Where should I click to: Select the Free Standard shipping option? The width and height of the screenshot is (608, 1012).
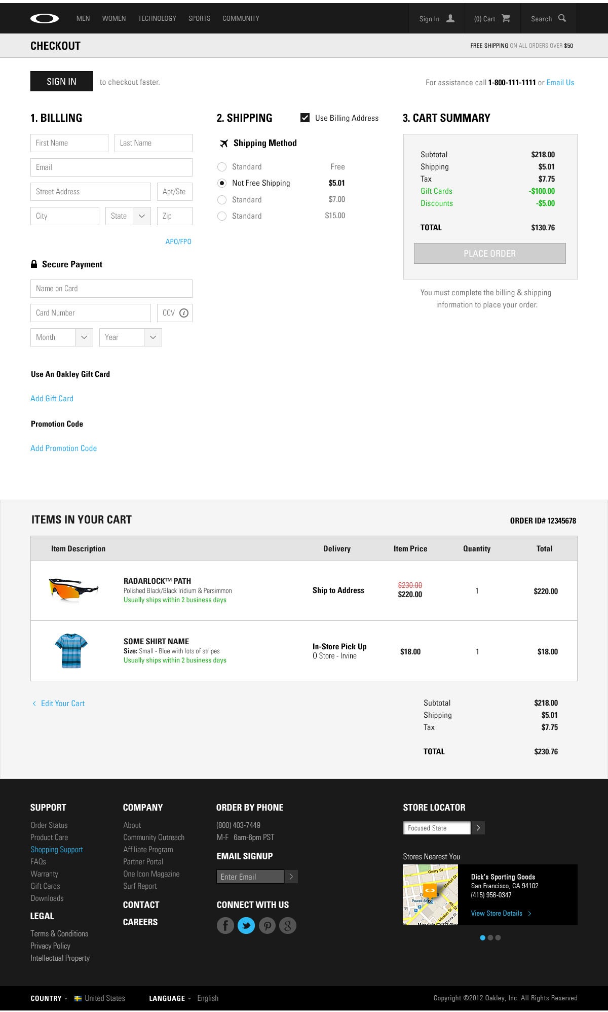pos(221,167)
